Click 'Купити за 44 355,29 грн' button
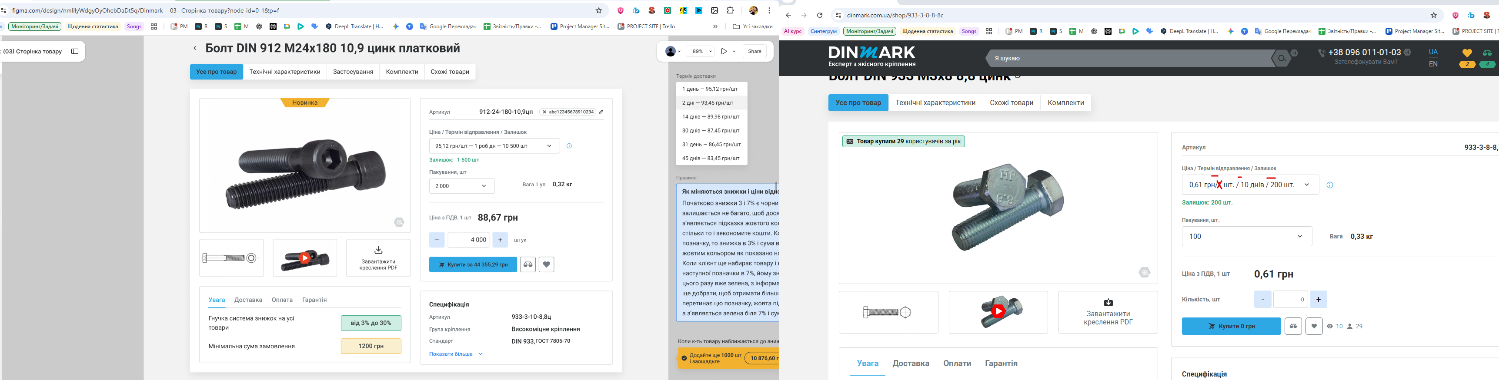The image size is (1499, 380). 473,264
